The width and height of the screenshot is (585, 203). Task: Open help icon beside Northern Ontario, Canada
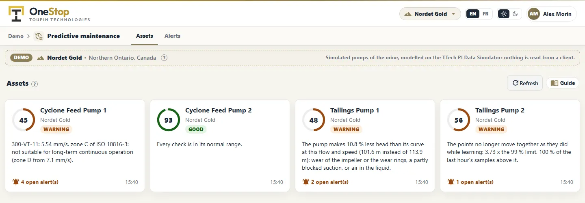click(x=164, y=58)
